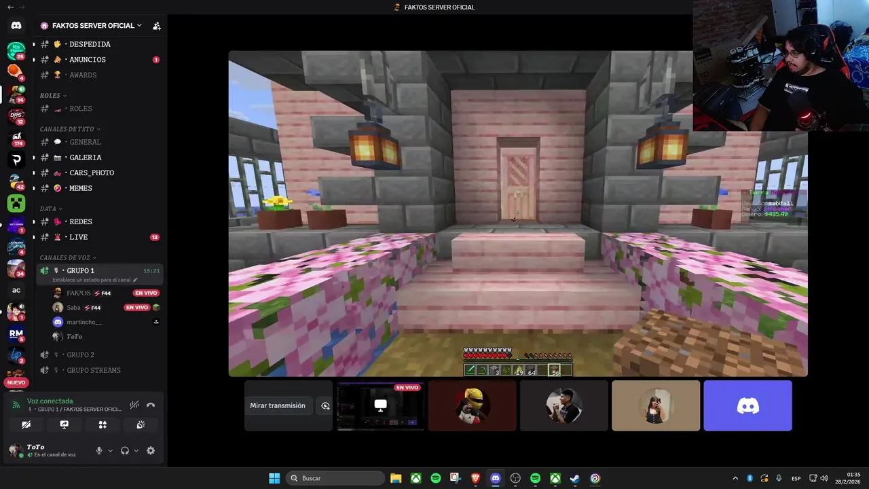Open Steam from the taskbar
Screen dimensions: 869x489
tap(575, 478)
